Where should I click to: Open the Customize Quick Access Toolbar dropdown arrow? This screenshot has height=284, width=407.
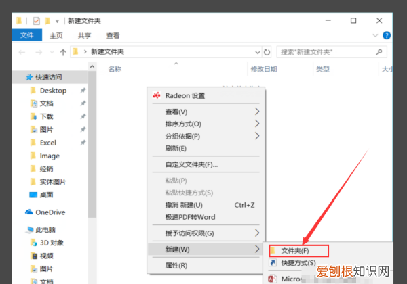(x=57, y=21)
